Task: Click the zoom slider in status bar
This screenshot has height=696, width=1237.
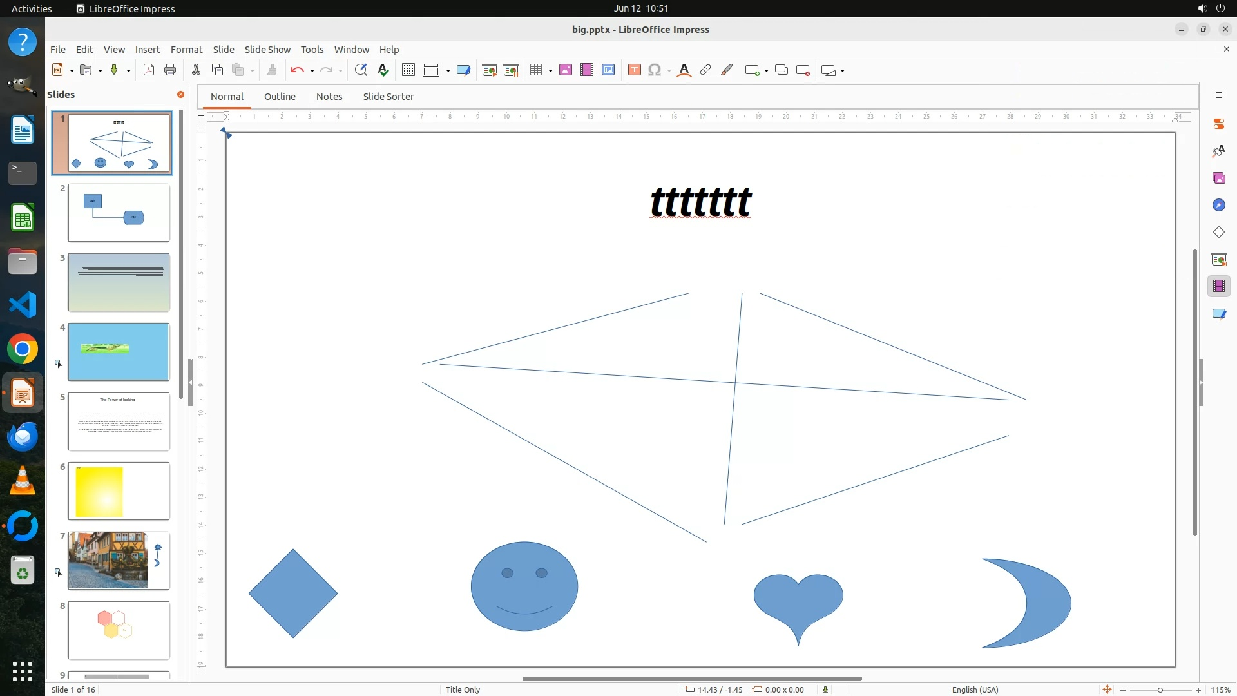Action: pos(1160,690)
